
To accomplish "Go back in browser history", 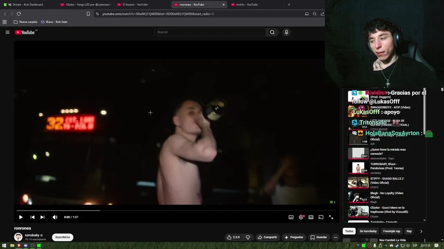I will 5,14.
